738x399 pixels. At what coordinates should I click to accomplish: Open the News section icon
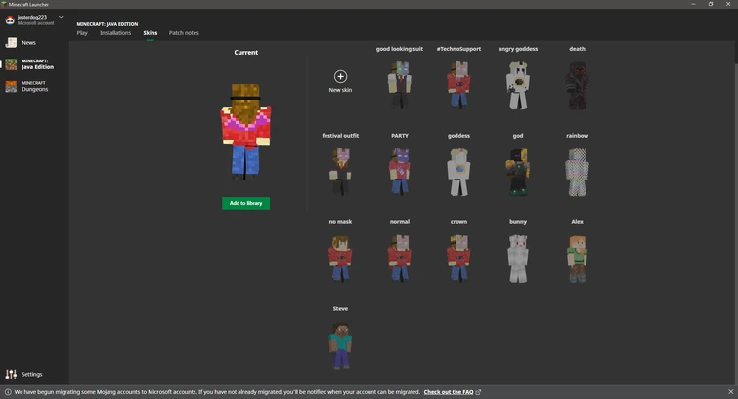[11, 42]
